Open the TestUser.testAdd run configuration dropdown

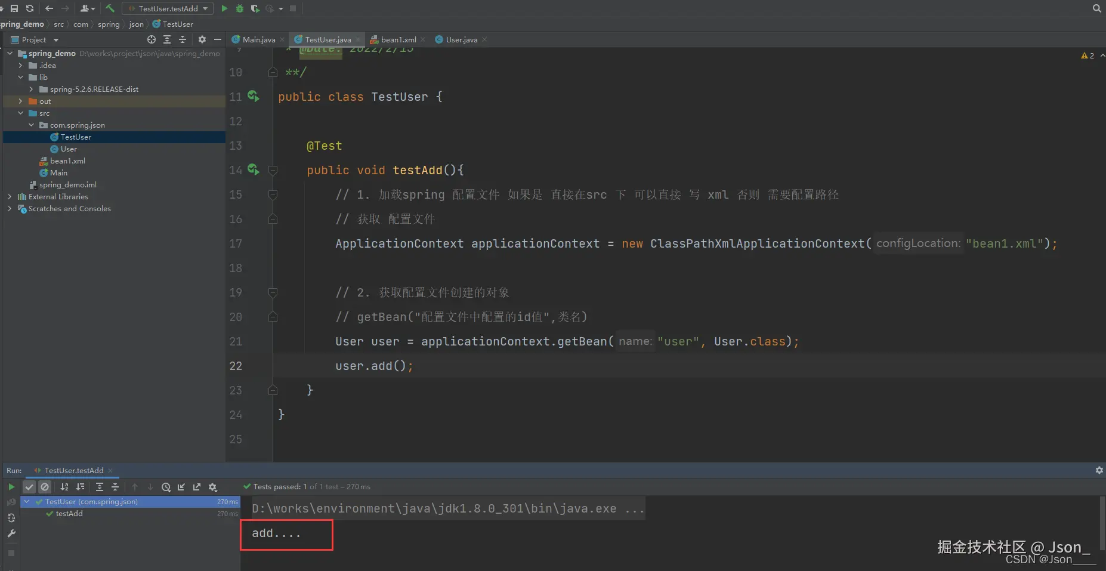point(168,8)
